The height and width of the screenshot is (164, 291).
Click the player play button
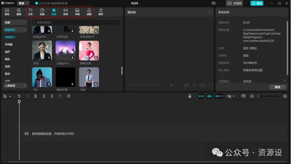tap(172, 85)
